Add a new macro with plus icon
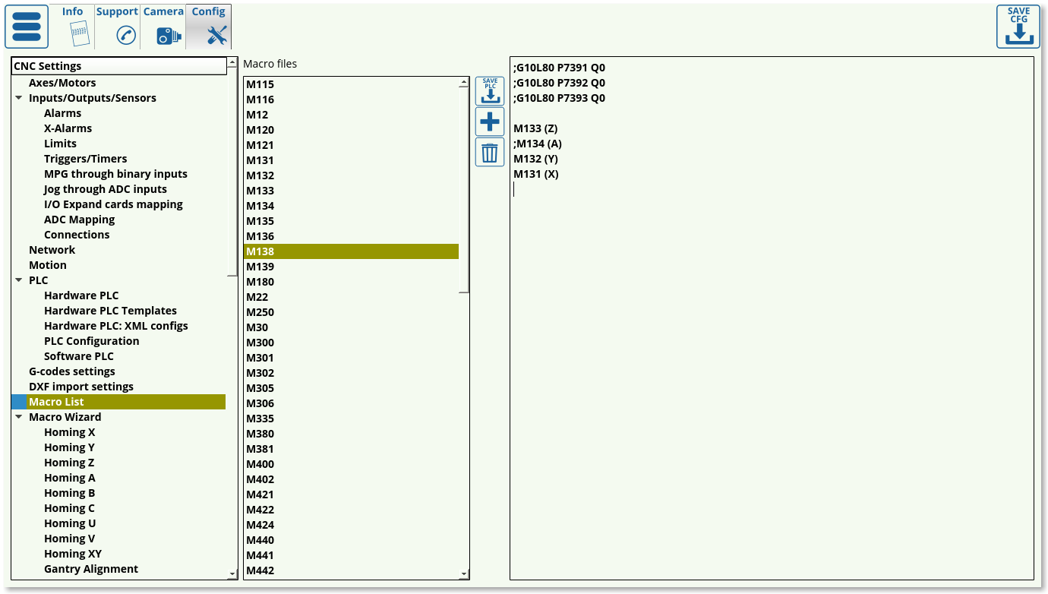 pos(490,122)
